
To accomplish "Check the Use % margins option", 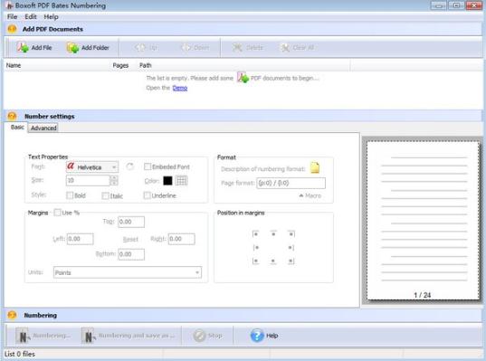I will coord(57,213).
